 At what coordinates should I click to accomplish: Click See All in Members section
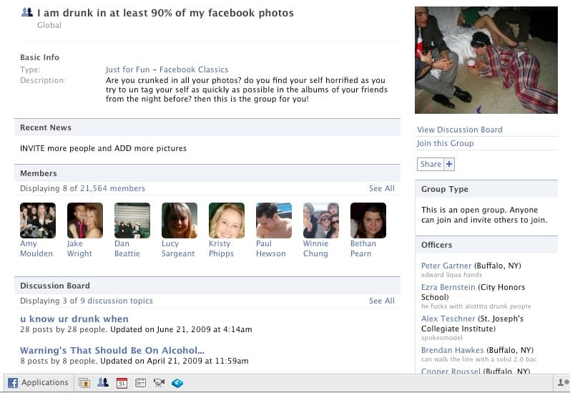click(382, 188)
